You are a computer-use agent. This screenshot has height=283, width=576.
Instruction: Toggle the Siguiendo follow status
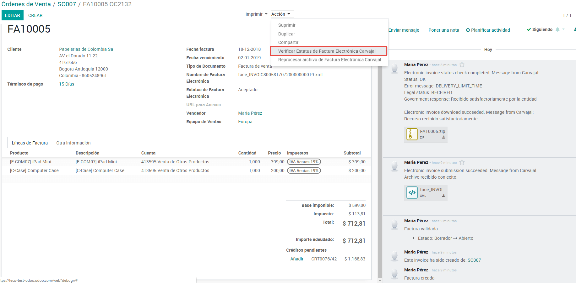pos(540,29)
